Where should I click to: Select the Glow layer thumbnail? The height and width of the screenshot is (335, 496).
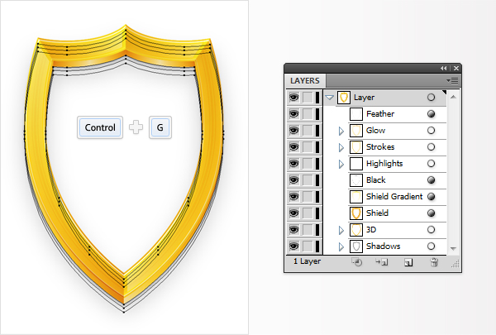click(x=355, y=131)
